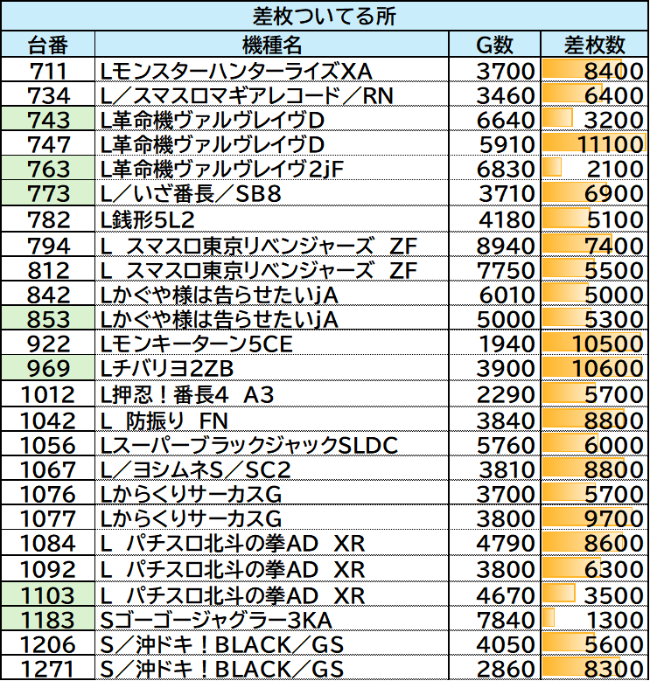Click machine number cell 734
Screen dimensions: 650x681
48,94
